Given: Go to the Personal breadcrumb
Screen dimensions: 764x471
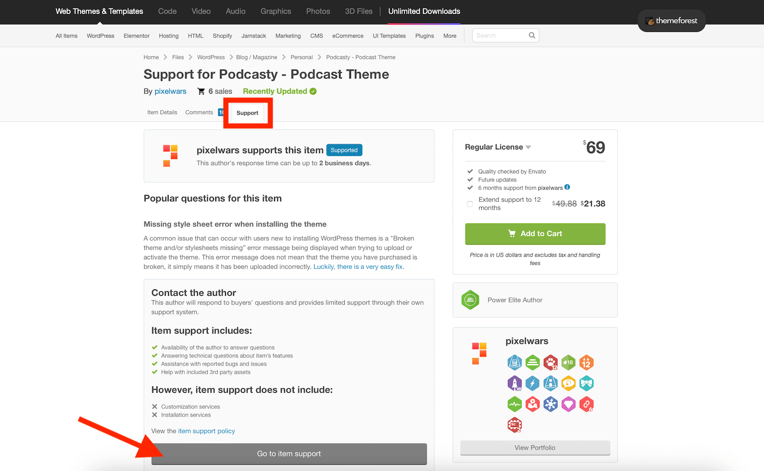Looking at the screenshot, I should [302, 57].
